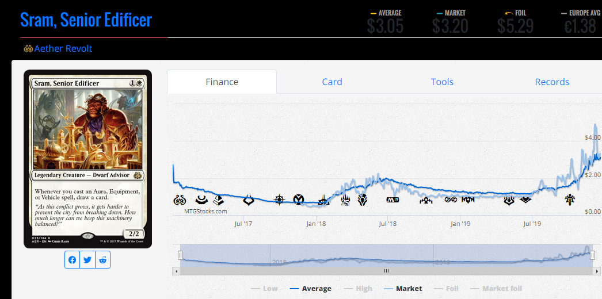Open the Records tab
Viewport: 602px width, 299px height.
click(x=552, y=82)
